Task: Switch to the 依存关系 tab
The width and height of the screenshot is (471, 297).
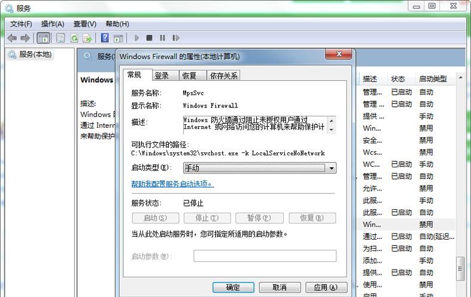Action: 223,76
